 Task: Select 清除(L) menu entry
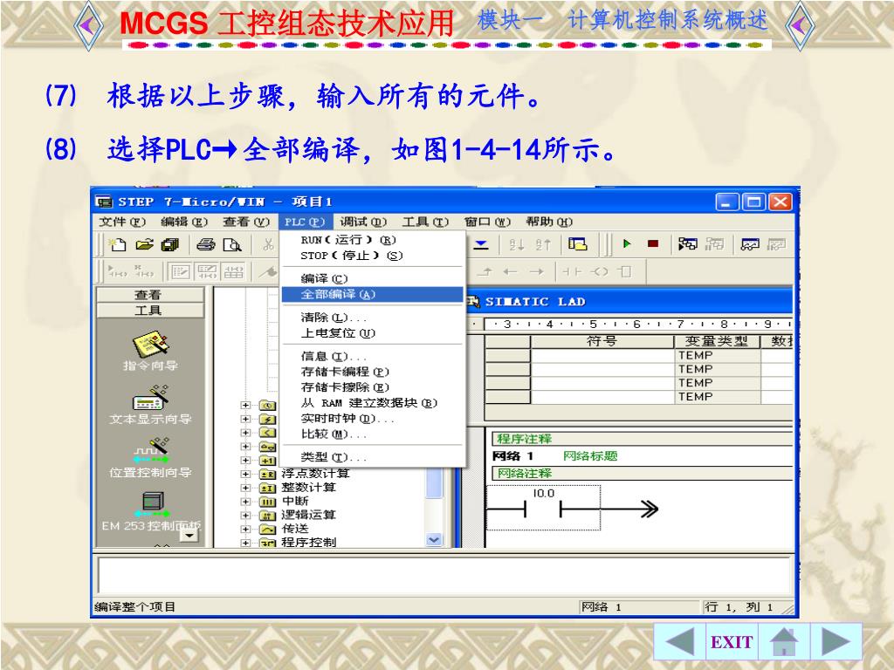(373, 318)
